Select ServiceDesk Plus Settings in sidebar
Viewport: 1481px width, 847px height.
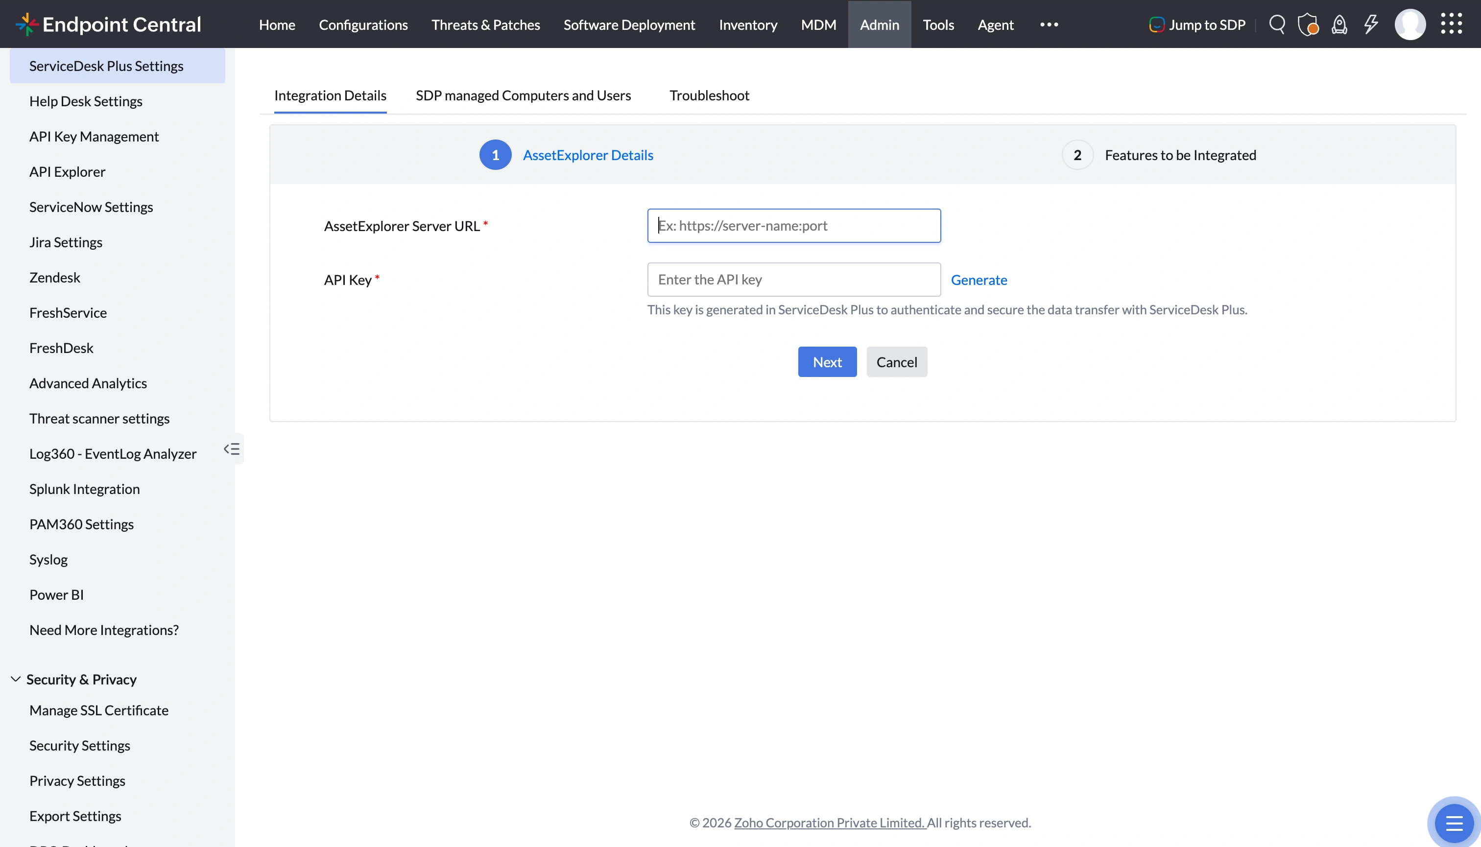pyautogui.click(x=117, y=66)
